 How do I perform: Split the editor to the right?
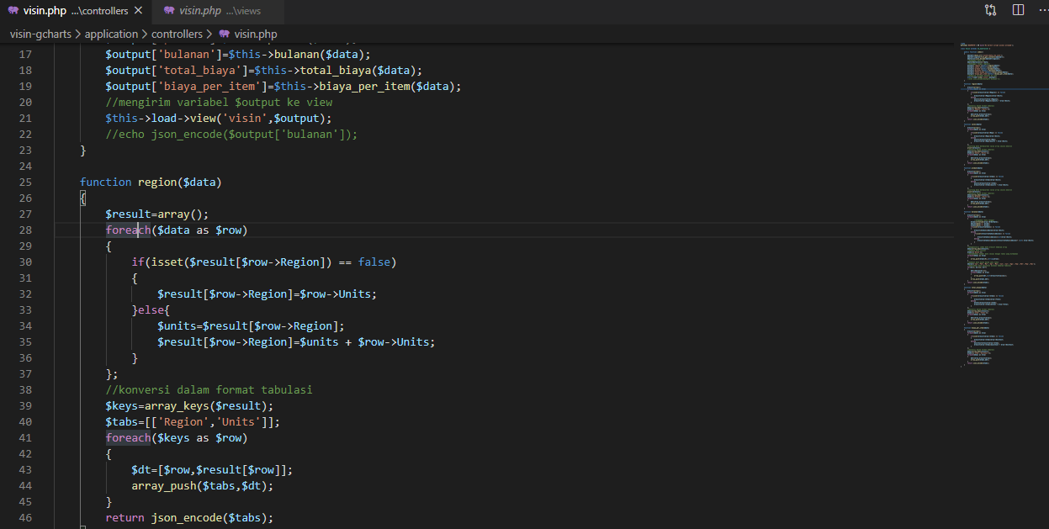1018,10
